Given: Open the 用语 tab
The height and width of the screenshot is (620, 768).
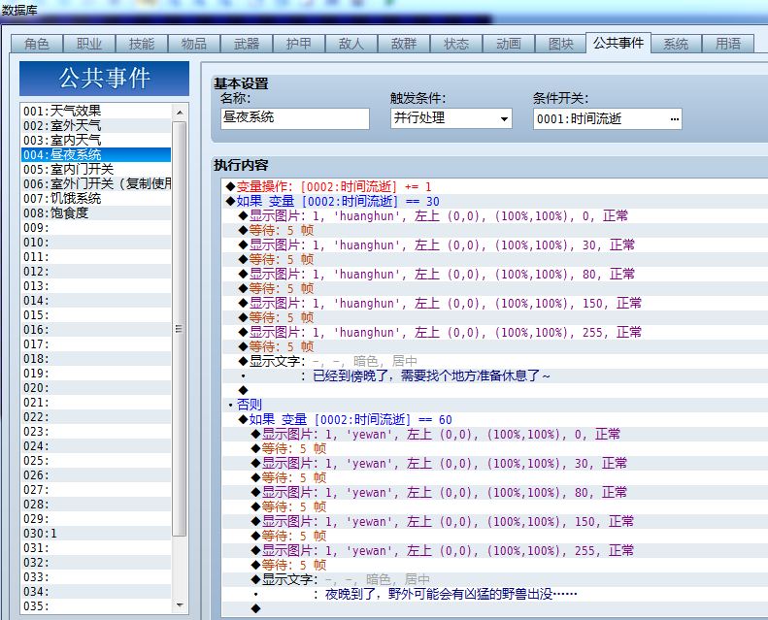Looking at the screenshot, I should point(728,44).
